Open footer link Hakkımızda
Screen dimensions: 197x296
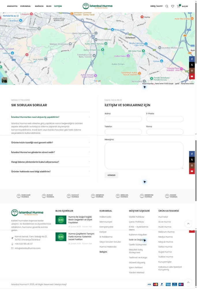click(x=105, y=217)
